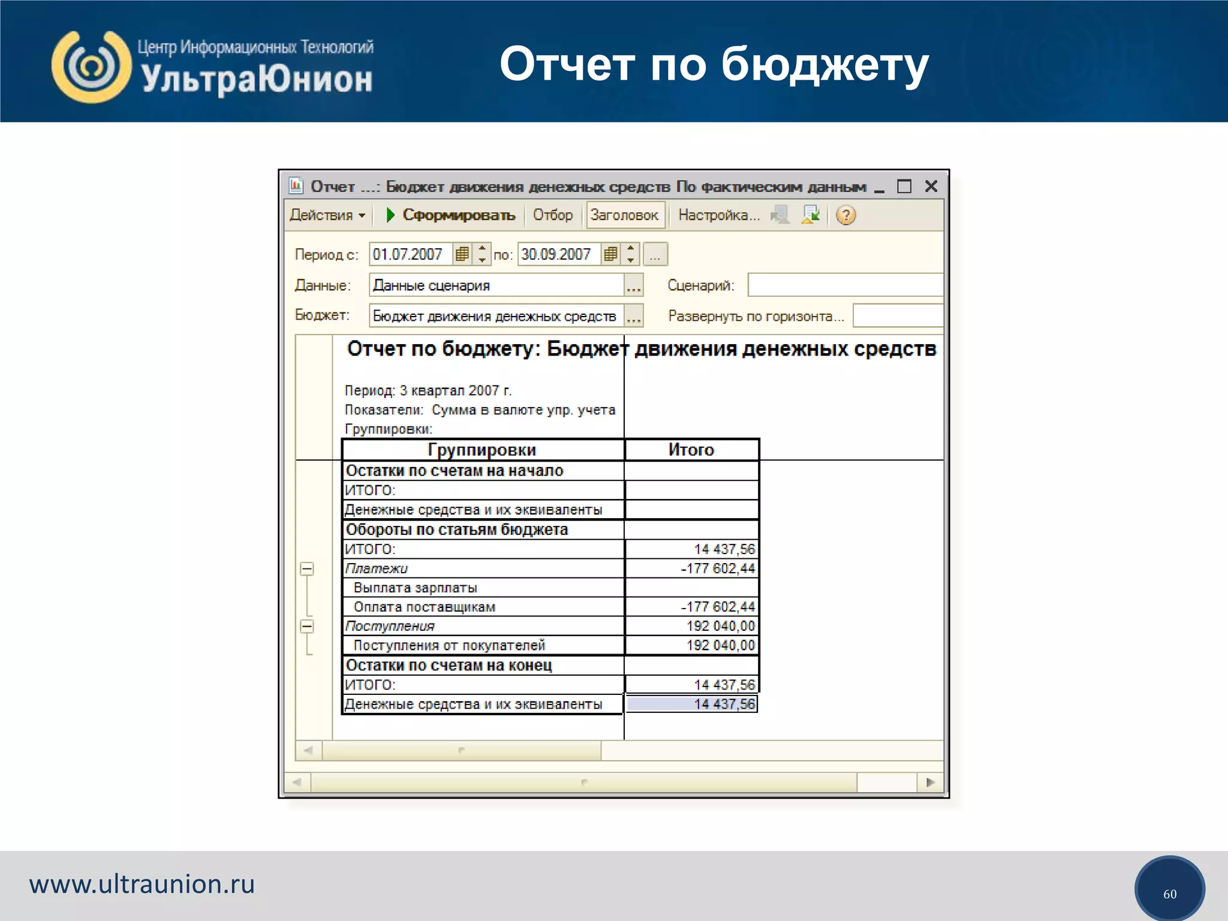This screenshot has height=921, width=1228.
Task: Increase the start date with spinner up
Action: [x=482, y=248]
